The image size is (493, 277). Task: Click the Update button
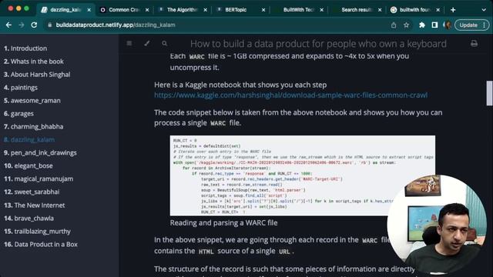(x=471, y=25)
